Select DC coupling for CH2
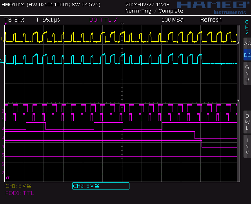This screenshot has width=251, height=204. [x=247, y=55]
